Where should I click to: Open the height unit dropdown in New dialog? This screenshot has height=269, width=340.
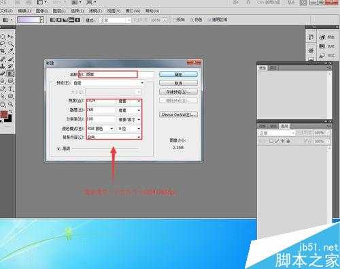tap(129, 110)
